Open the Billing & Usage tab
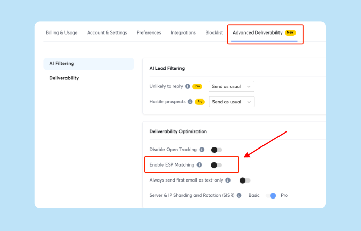Viewport: 361px width, 231px height. pos(62,32)
